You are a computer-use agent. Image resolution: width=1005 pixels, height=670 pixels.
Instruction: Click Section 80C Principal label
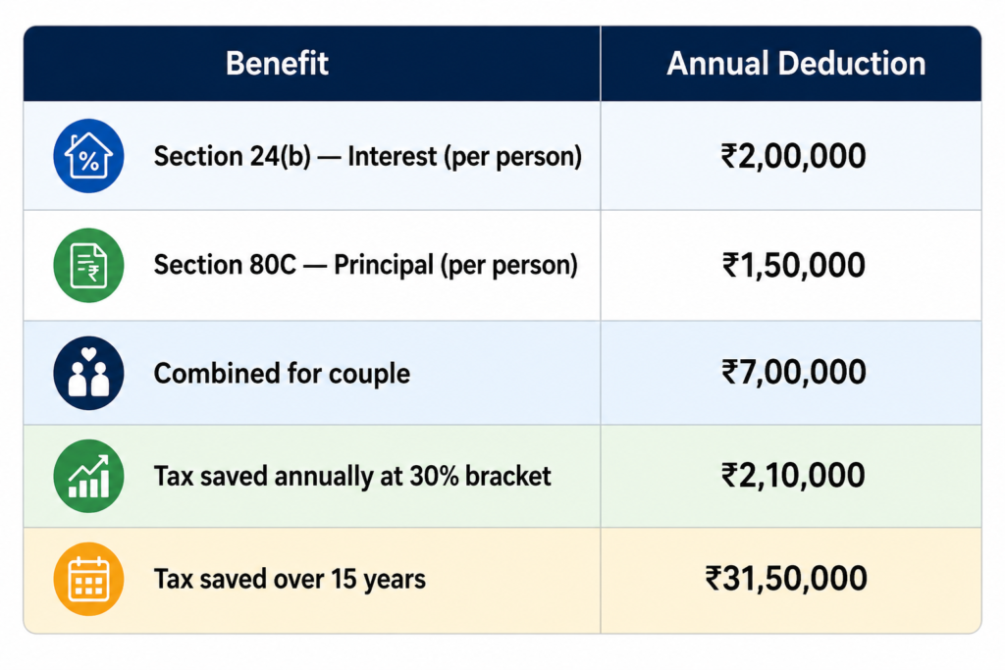pyautogui.click(x=366, y=265)
